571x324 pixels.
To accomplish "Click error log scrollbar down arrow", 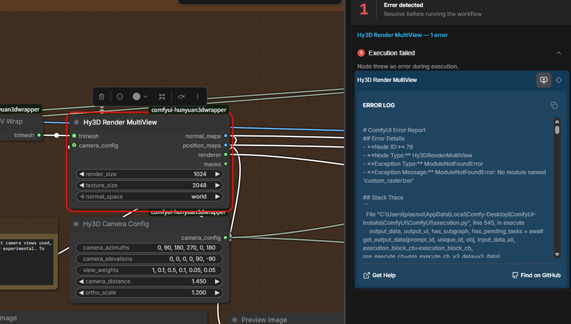I will coord(557,254).
